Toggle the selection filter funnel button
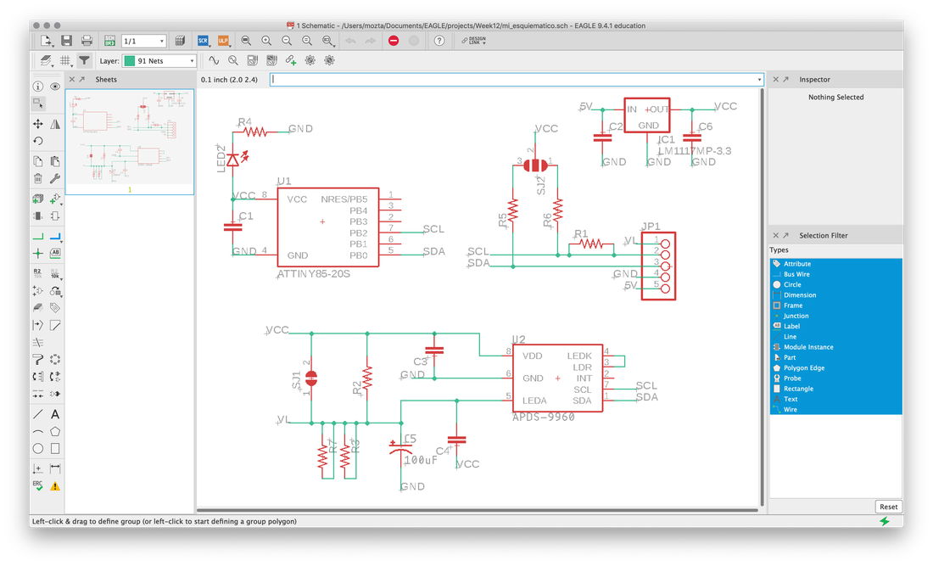This screenshot has height=566, width=933. (85, 61)
